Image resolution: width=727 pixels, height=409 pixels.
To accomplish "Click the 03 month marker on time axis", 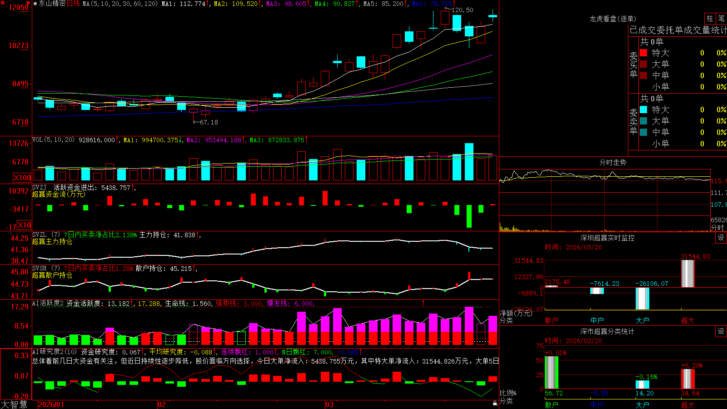I will (329, 404).
